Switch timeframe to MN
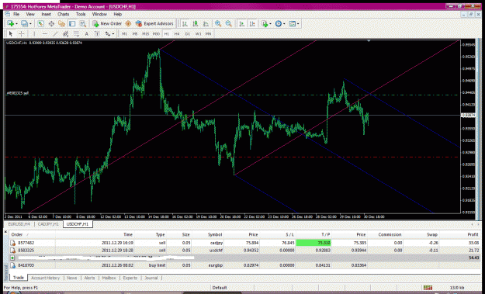Screen dimensions: 485x294 [x=208, y=33]
